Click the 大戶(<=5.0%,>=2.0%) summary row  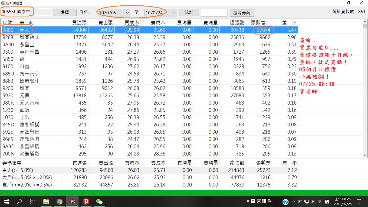[149, 177]
